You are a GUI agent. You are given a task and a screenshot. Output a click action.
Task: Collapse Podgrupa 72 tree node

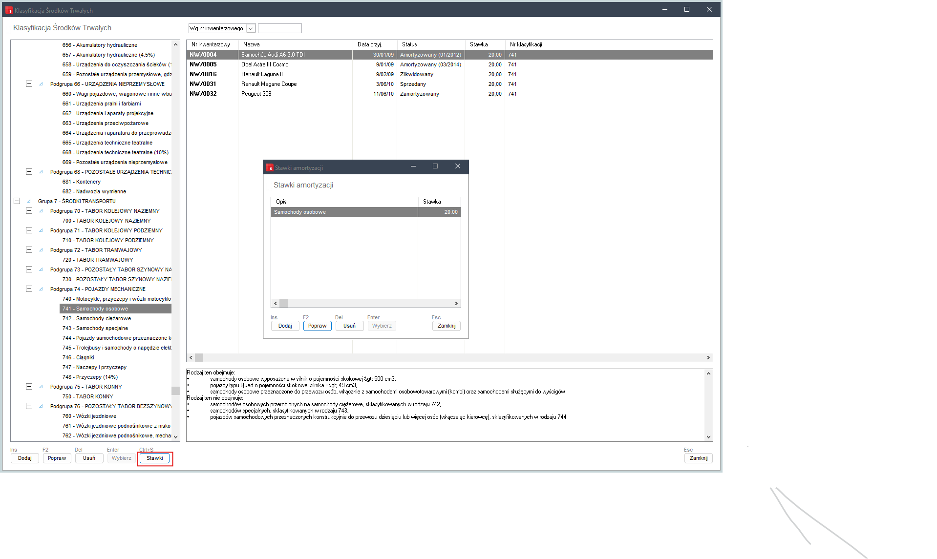pyautogui.click(x=29, y=250)
